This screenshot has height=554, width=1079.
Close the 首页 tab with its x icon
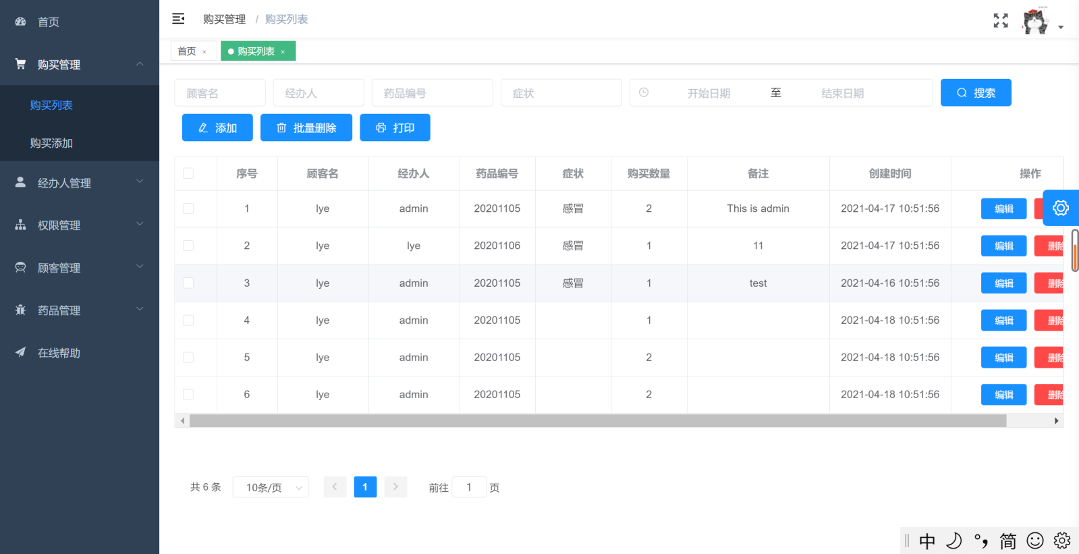pos(204,52)
